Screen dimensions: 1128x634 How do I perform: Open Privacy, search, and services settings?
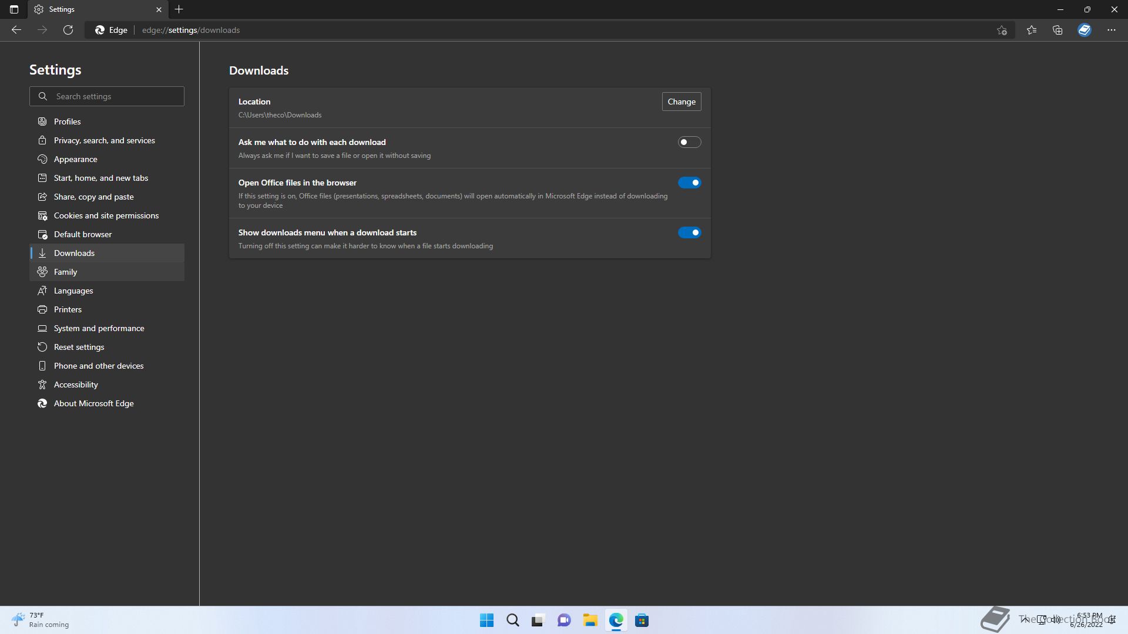pos(104,140)
